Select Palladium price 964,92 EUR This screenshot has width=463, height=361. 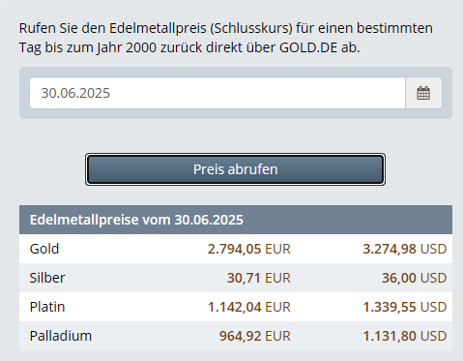[x=255, y=336]
